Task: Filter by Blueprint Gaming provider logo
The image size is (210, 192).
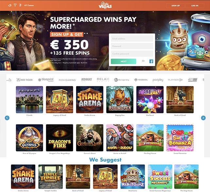Action: pyautogui.click(x=46, y=80)
